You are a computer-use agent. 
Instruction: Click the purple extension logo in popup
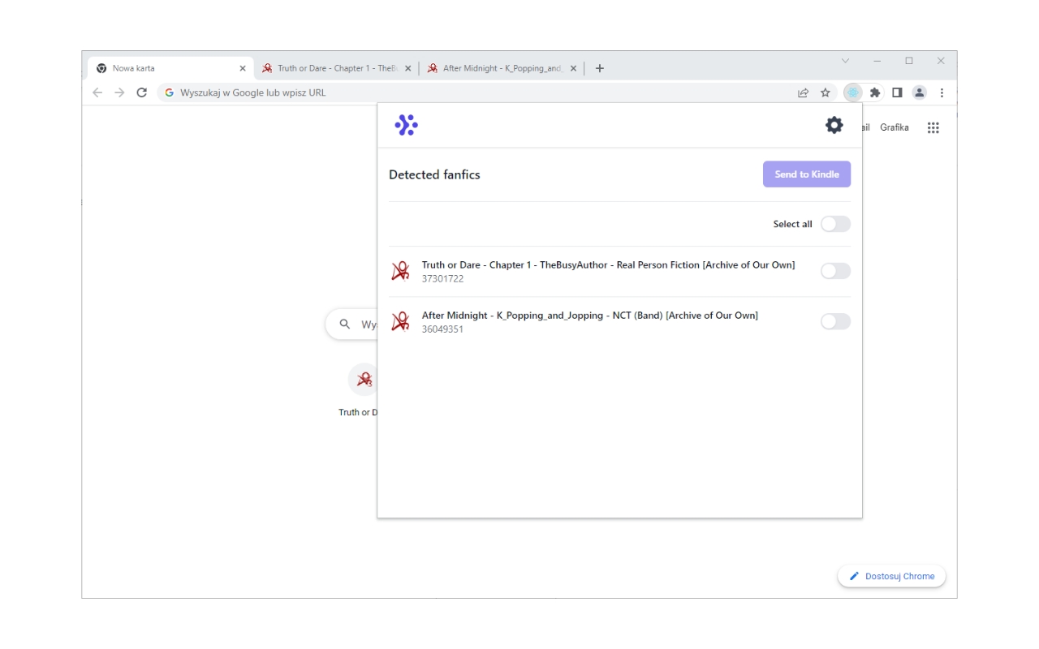coord(406,125)
